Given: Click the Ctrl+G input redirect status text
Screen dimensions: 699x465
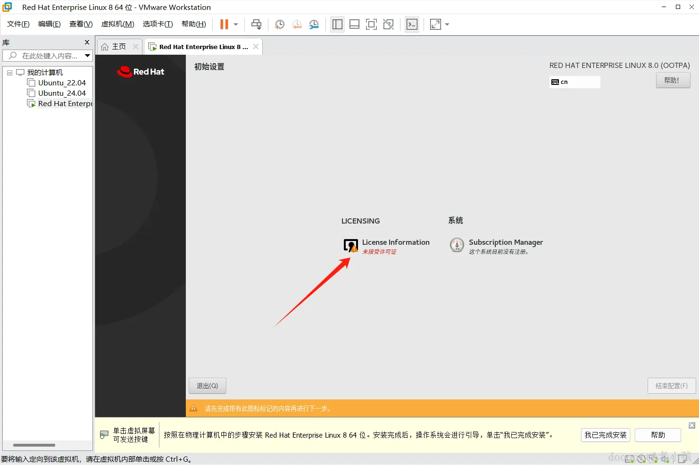Looking at the screenshot, I should coord(96,459).
